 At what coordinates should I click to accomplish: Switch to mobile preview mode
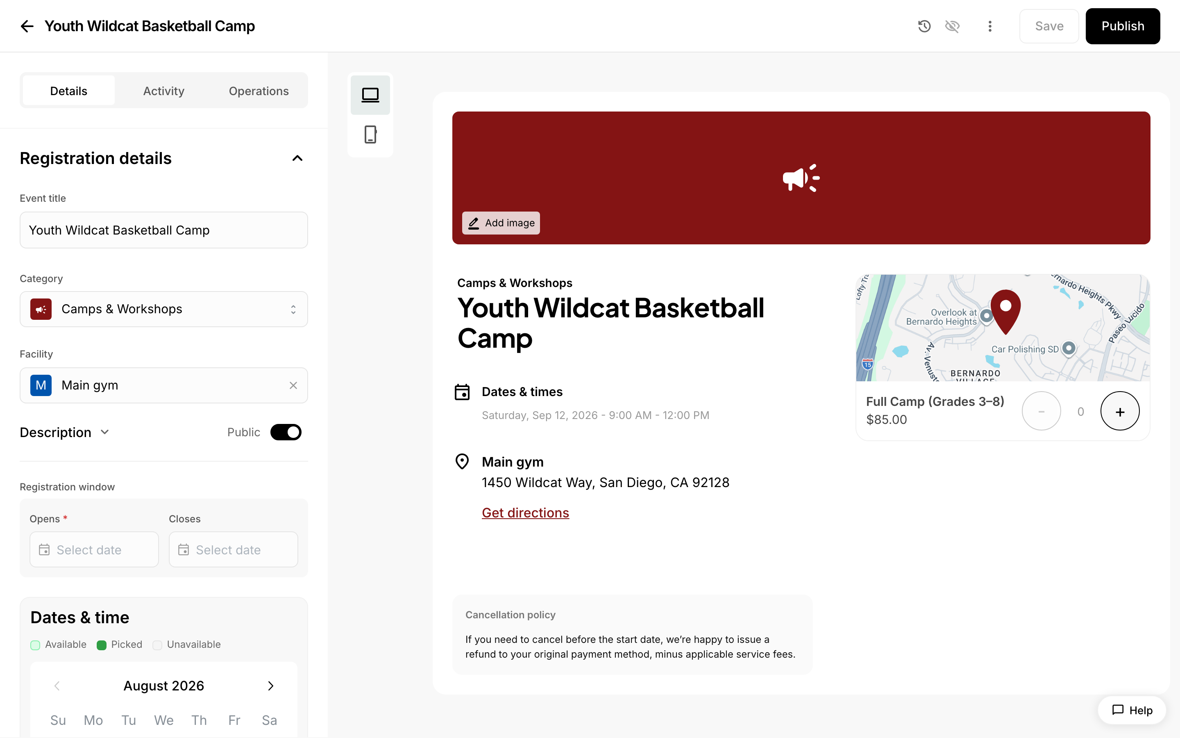[370, 135]
